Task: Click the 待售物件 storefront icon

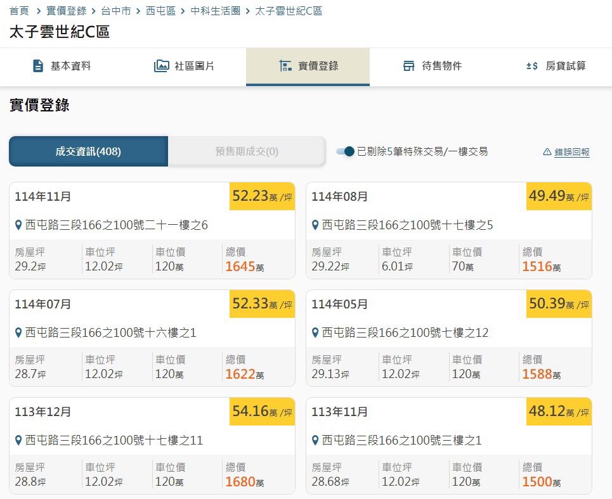Action: click(x=409, y=66)
